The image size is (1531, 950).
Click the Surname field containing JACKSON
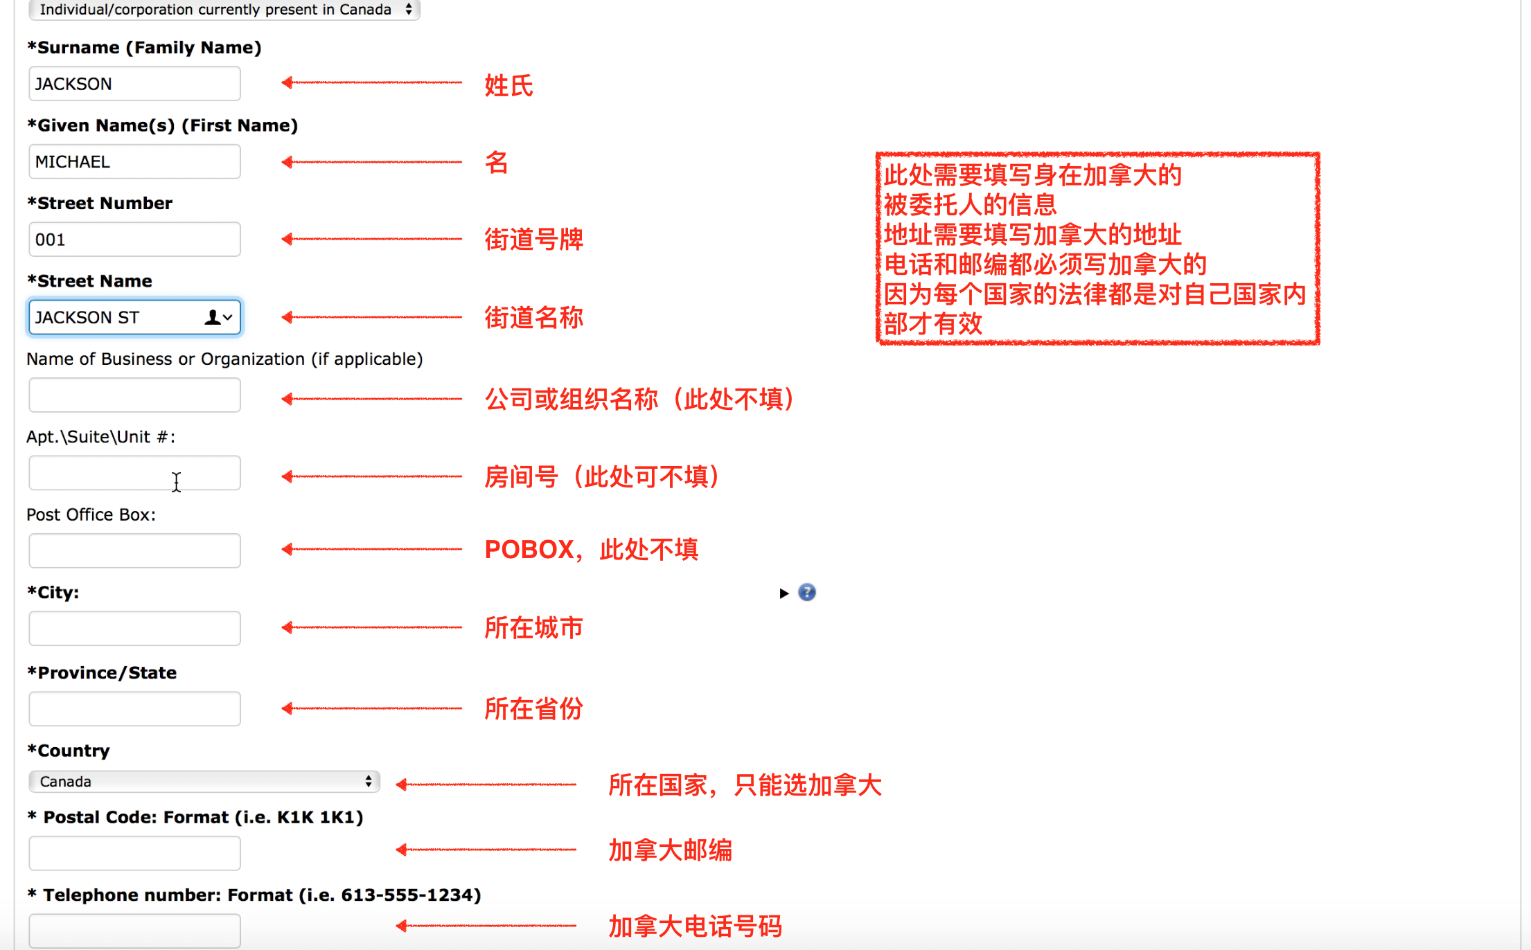(x=134, y=83)
